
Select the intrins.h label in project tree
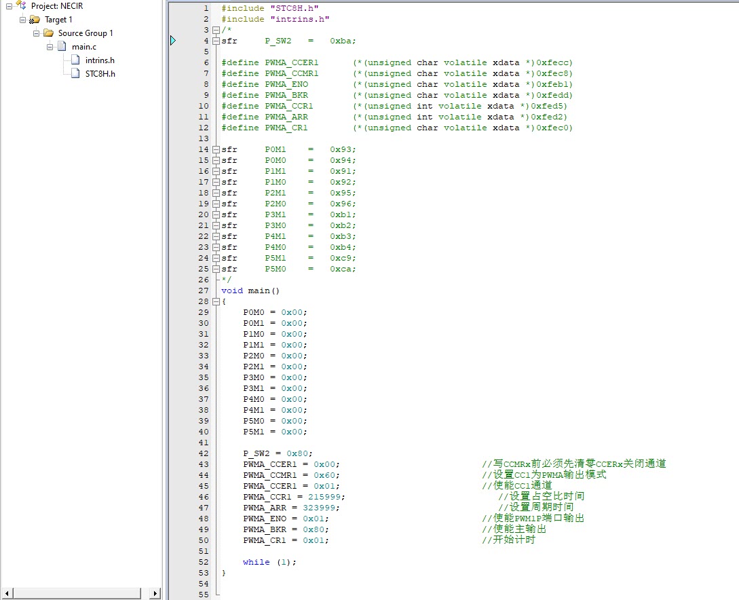(100, 60)
